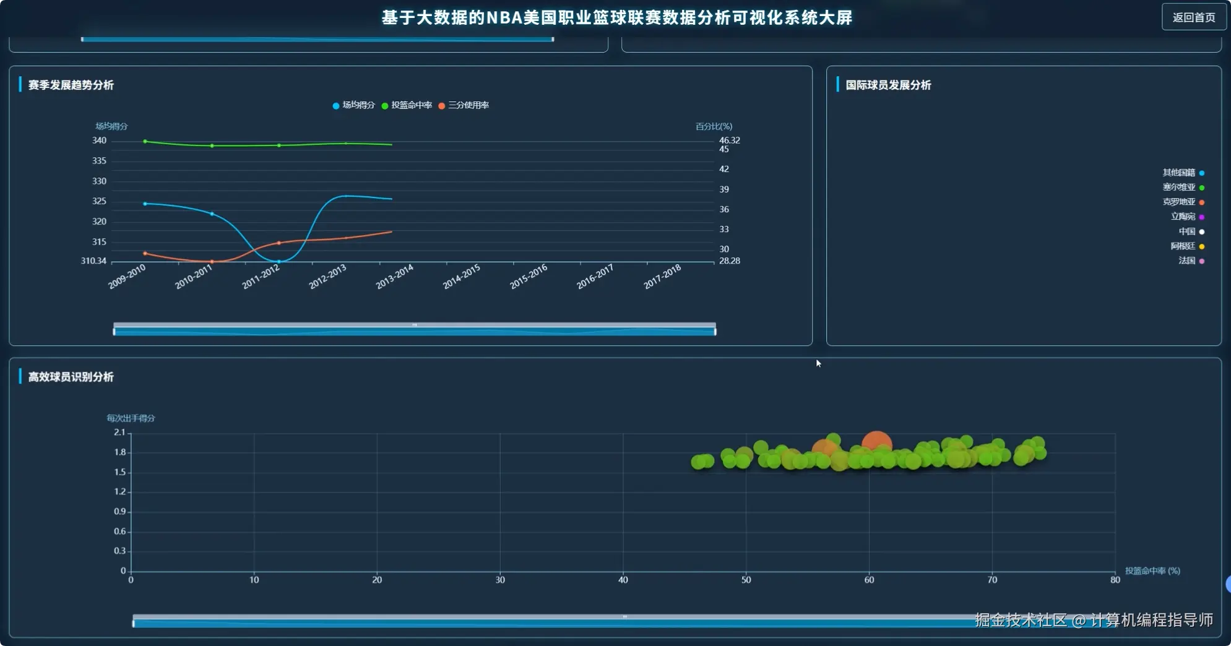The image size is (1231, 646).
Task: Click right handle of season trend zoom slider
Action: [715, 332]
